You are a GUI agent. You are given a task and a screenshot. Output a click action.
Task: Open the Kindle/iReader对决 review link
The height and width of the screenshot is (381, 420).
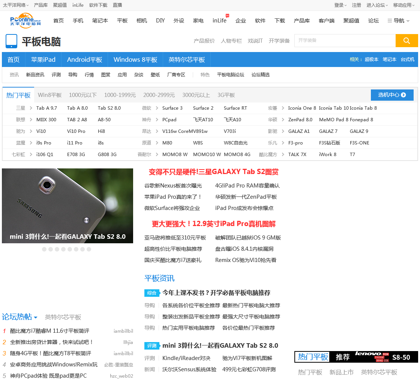(186, 358)
